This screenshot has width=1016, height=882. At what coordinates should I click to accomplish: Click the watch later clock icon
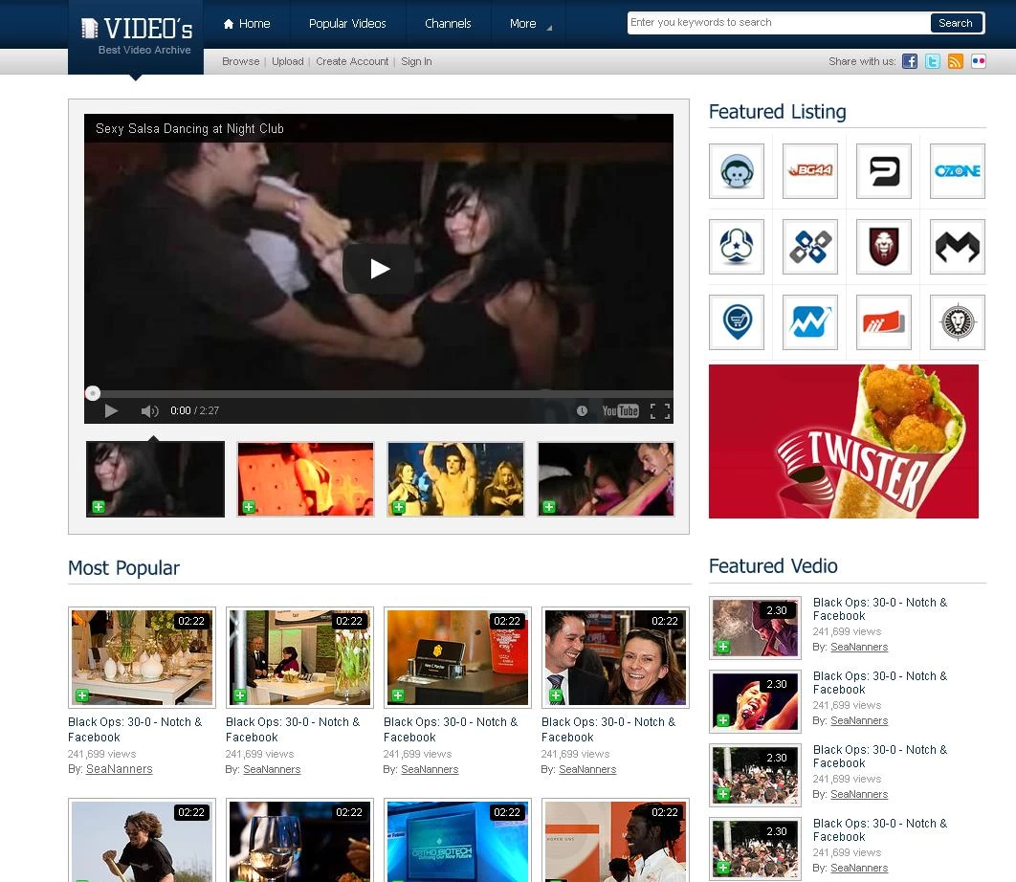(x=582, y=410)
